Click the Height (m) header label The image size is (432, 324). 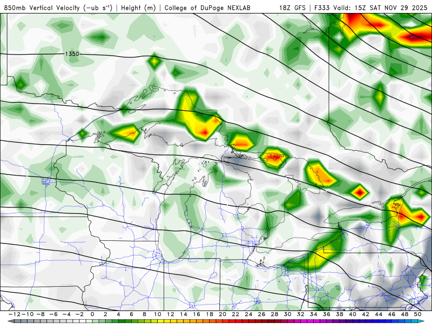(139, 8)
